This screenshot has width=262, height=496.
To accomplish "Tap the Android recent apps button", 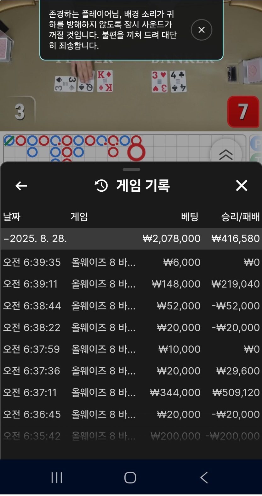I will point(57,477).
